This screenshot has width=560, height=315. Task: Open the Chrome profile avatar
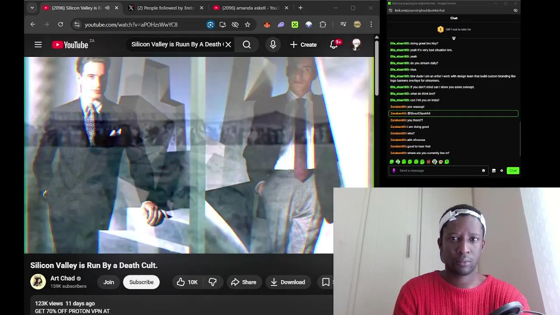[x=357, y=24]
